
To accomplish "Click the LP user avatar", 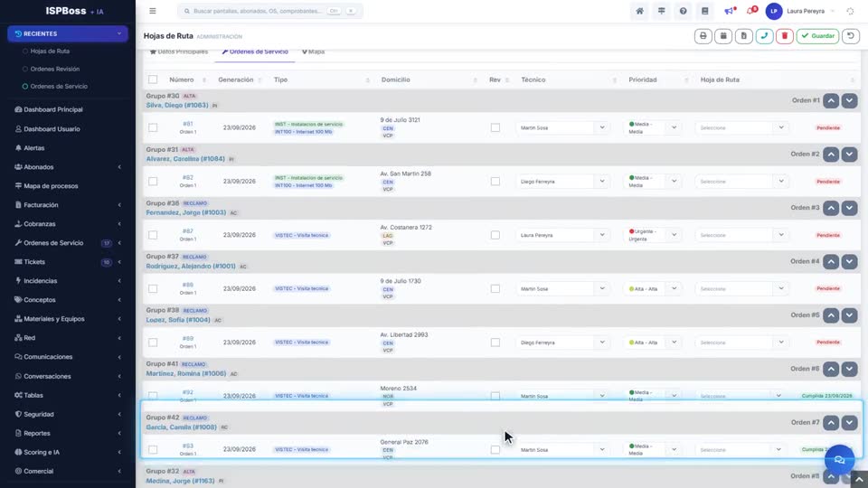I will pos(773,11).
